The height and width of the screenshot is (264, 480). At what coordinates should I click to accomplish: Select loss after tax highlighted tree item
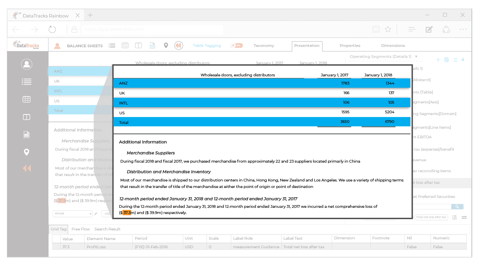[442, 183]
